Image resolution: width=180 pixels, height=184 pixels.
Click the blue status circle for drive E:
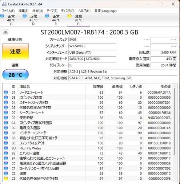point(47,16)
